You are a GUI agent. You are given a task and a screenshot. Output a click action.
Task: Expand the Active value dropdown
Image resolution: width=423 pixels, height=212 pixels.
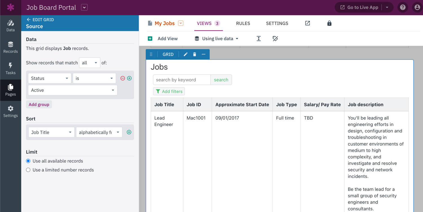click(x=72, y=90)
